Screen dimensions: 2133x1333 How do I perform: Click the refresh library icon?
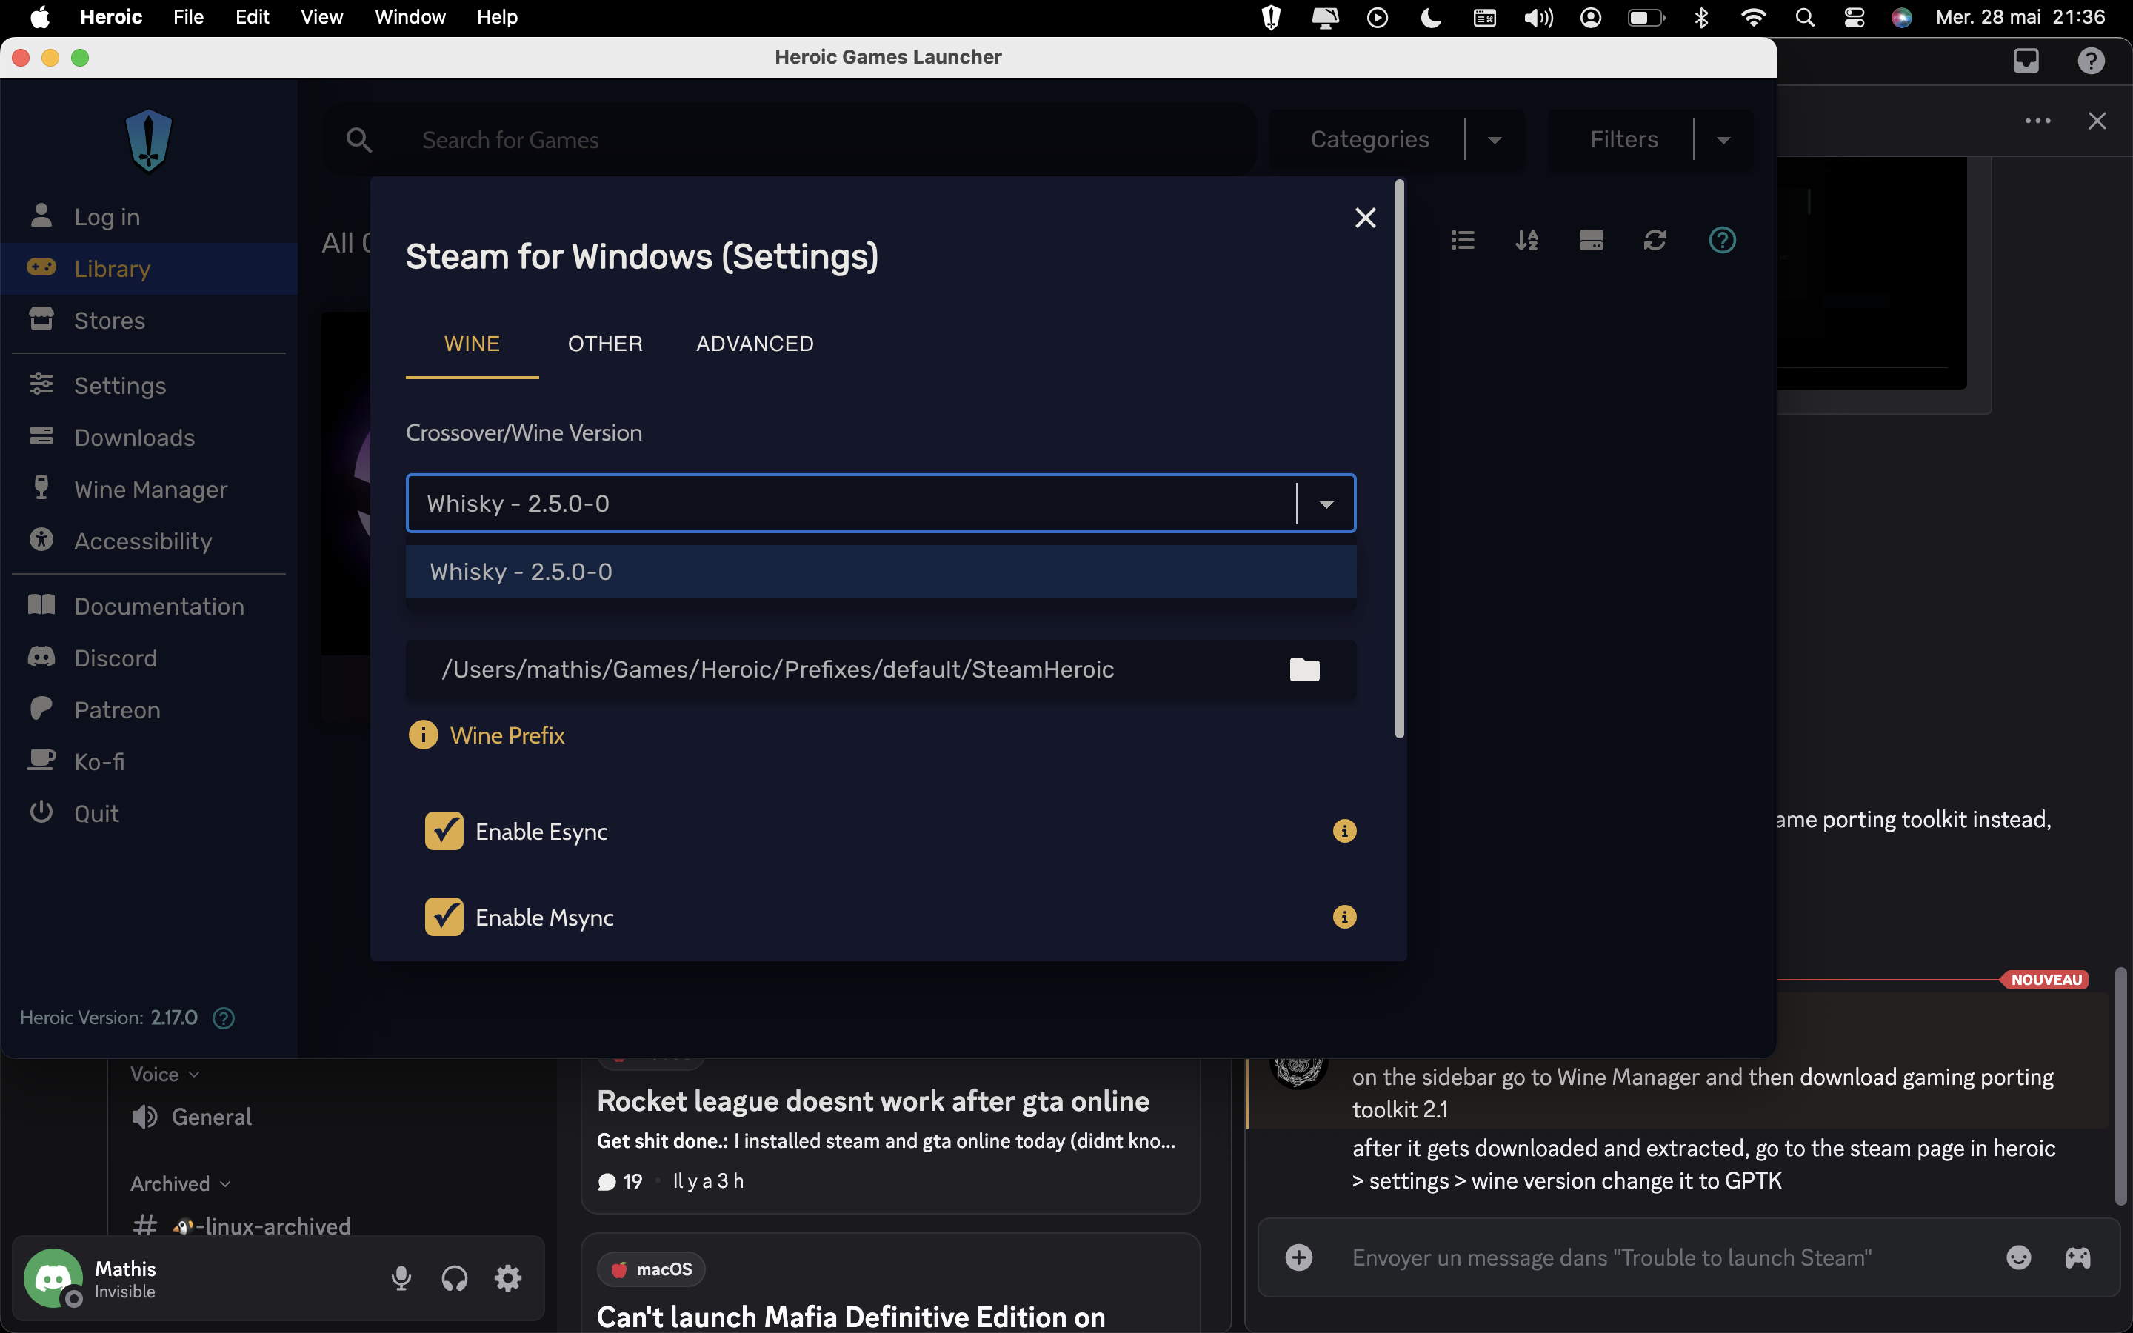[1655, 240]
